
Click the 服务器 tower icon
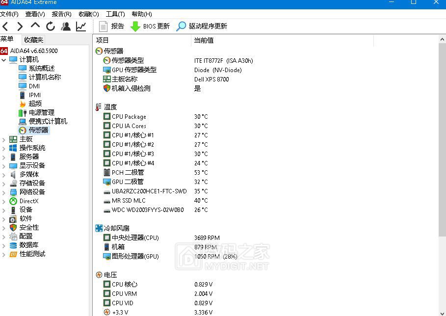click(13, 157)
